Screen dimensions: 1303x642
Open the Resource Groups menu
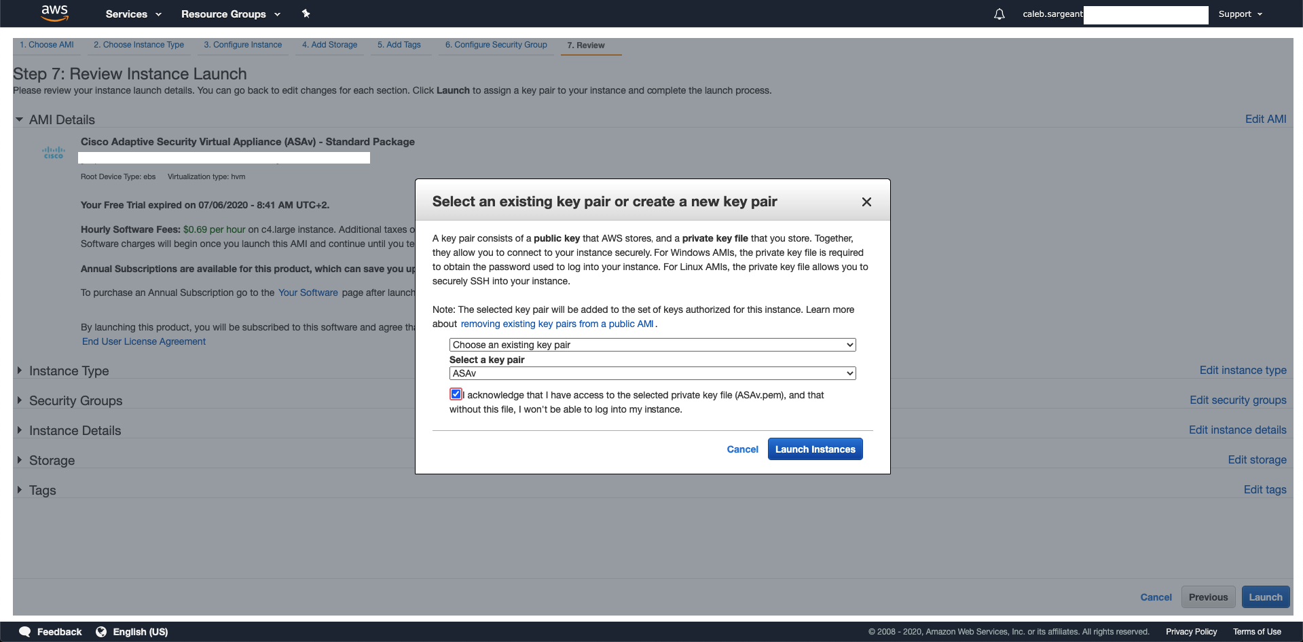(x=231, y=14)
